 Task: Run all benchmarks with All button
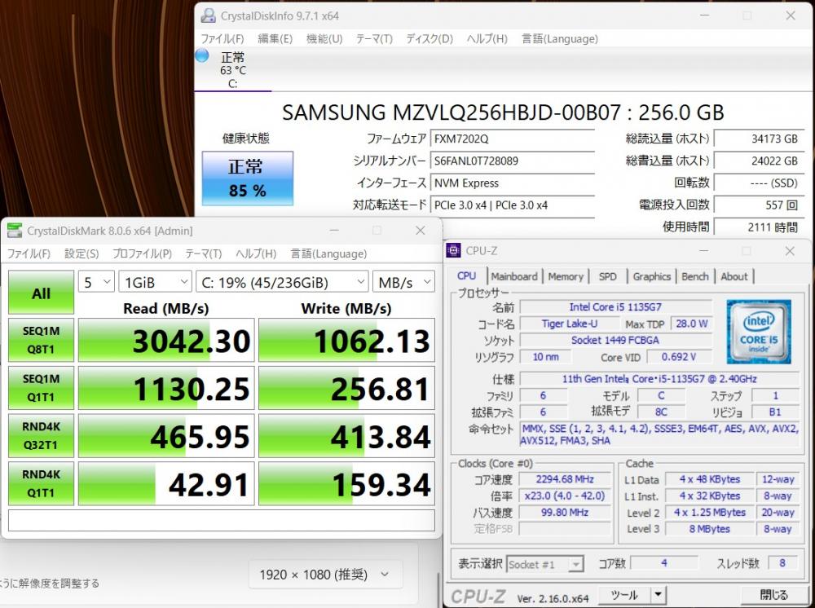click(x=41, y=293)
